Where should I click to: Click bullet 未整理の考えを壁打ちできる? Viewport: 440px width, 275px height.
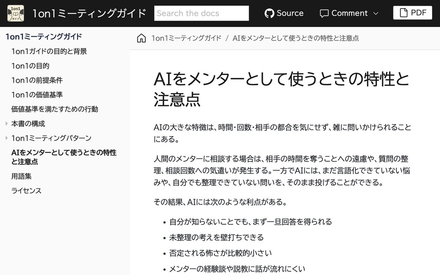(216, 238)
